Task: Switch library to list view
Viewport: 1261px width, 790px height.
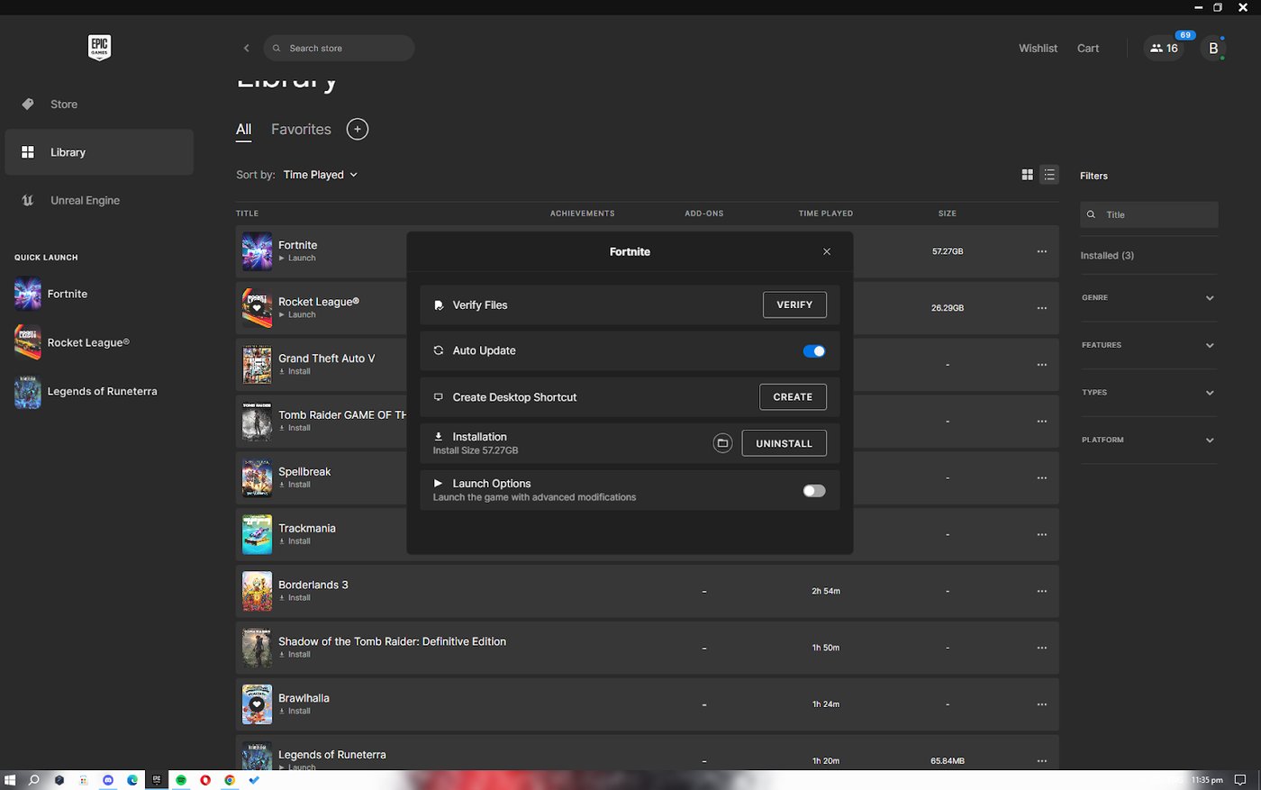Action: pos(1049,174)
